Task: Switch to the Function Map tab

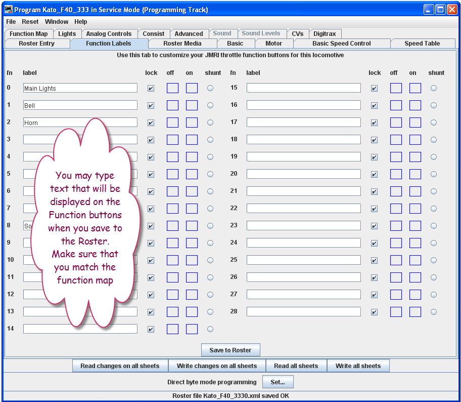Action: pos(28,33)
